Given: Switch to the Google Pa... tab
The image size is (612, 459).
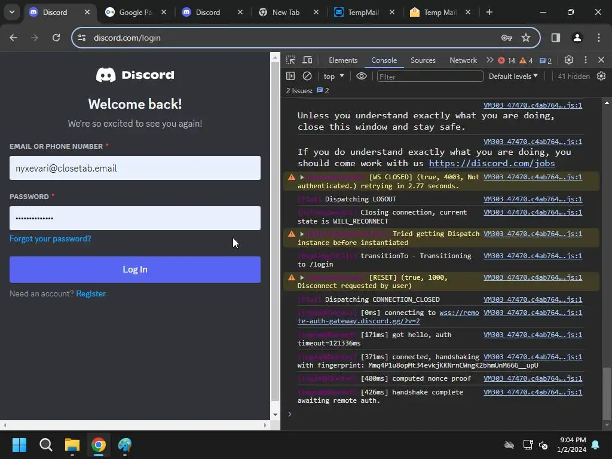Looking at the screenshot, I should (x=135, y=12).
